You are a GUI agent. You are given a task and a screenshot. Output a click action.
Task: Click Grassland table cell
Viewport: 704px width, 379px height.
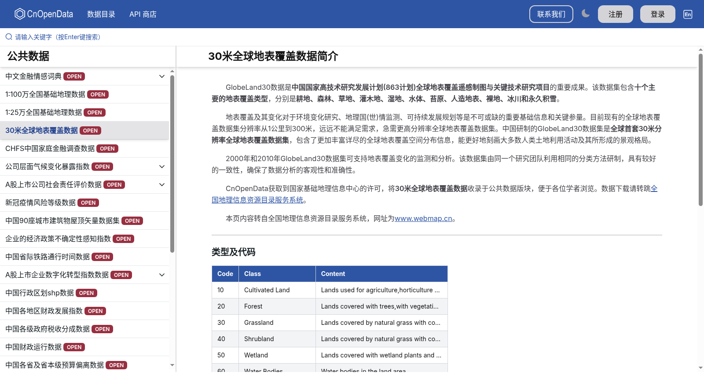click(277, 323)
